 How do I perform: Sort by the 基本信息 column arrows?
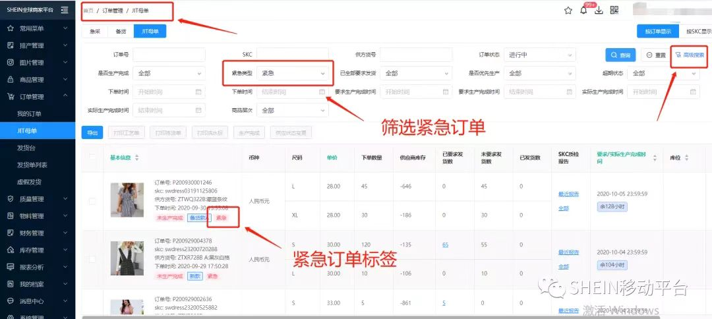tap(136, 158)
